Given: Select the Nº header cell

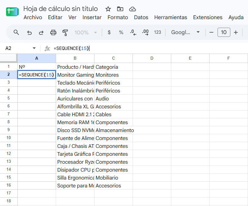Looking at the screenshot, I should pos(37,67).
